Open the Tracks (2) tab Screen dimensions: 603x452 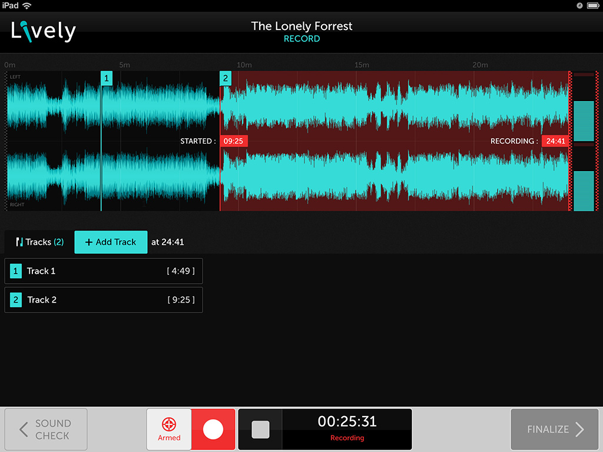pyautogui.click(x=39, y=242)
